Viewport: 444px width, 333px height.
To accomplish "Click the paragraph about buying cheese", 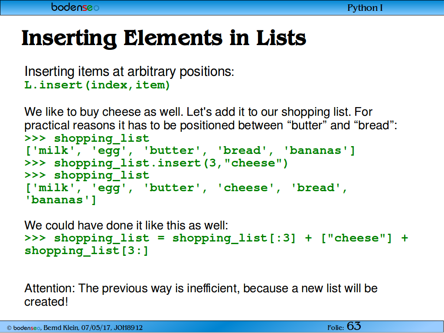I will tap(211, 119).
